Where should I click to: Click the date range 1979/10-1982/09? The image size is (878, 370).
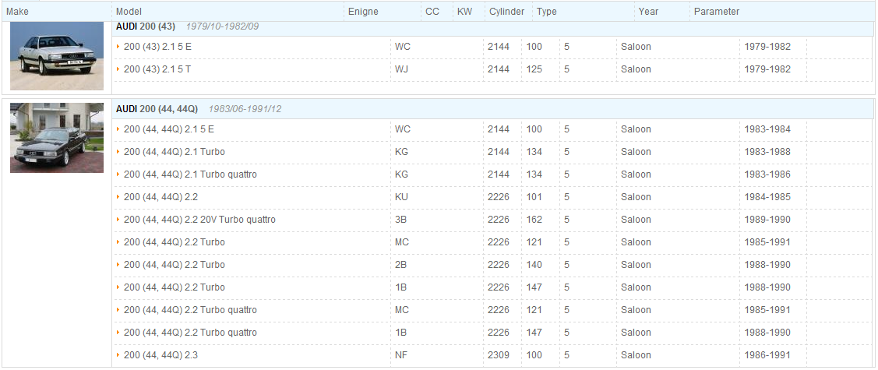click(222, 26)
